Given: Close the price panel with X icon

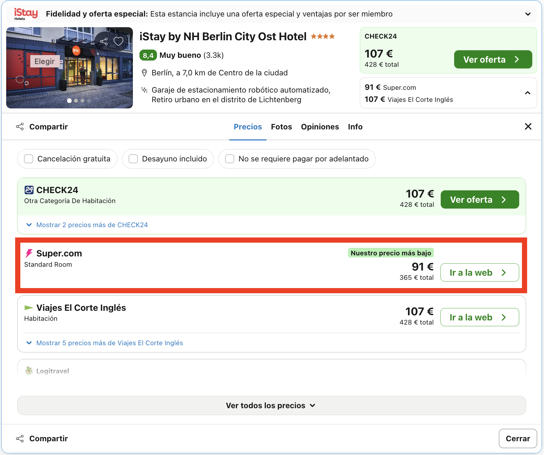Looking at the screenshot, I should pyautogui.click(x=528, y=126).
